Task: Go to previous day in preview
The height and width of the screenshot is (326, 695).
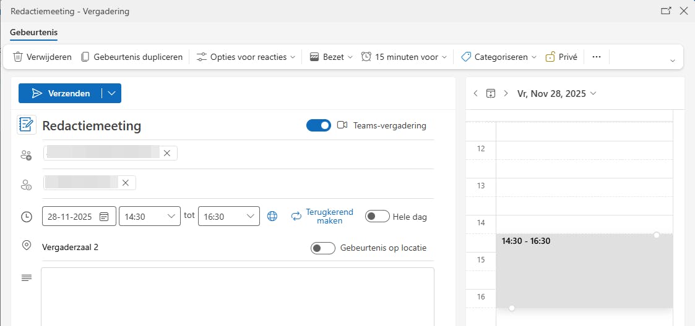Action: [475, 94]
